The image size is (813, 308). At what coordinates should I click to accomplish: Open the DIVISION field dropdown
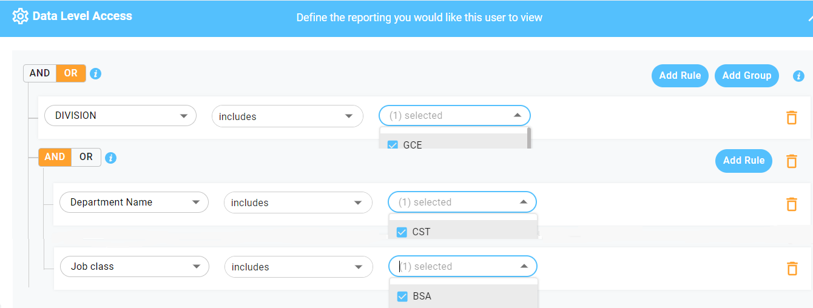tap(120, 116)
